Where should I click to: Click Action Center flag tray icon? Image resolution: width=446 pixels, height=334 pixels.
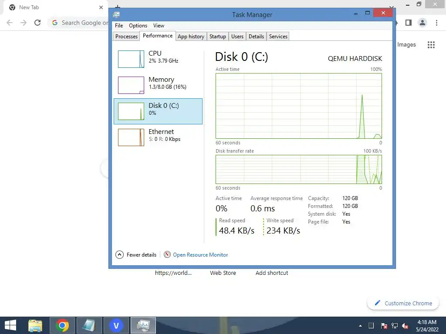click(x=384, y=326)
